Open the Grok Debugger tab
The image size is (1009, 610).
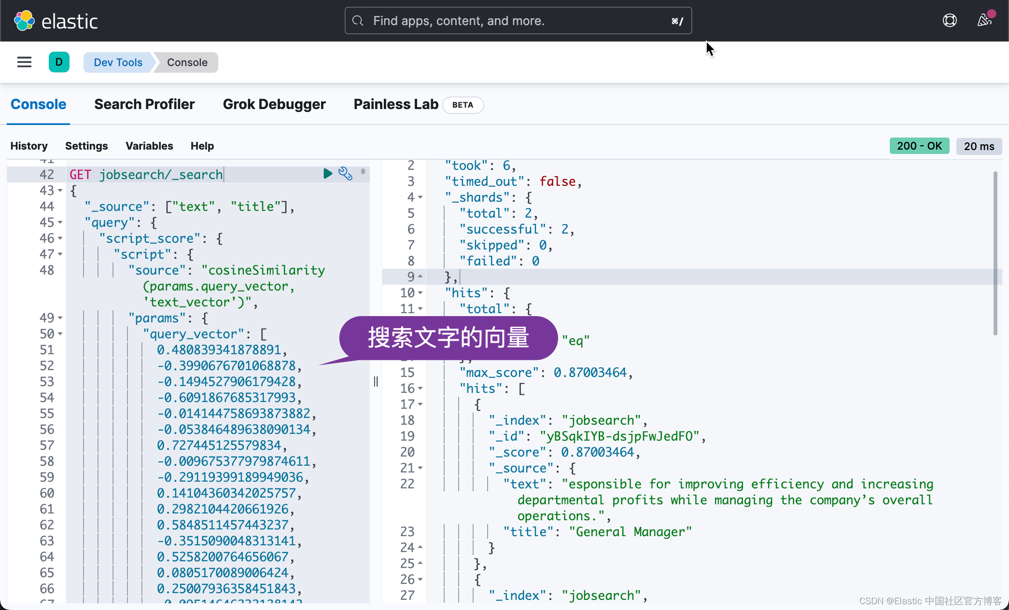[274, 104]
